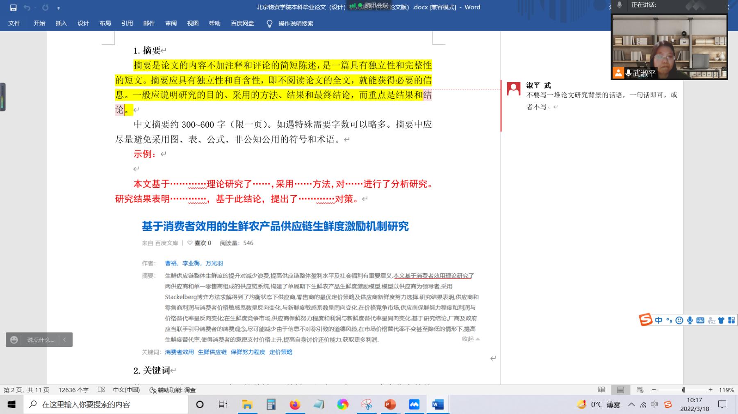Viewport: 738px width, 414px height.
Task: Toggle Sogou punctuation mode
Action: tap(669, 320)
